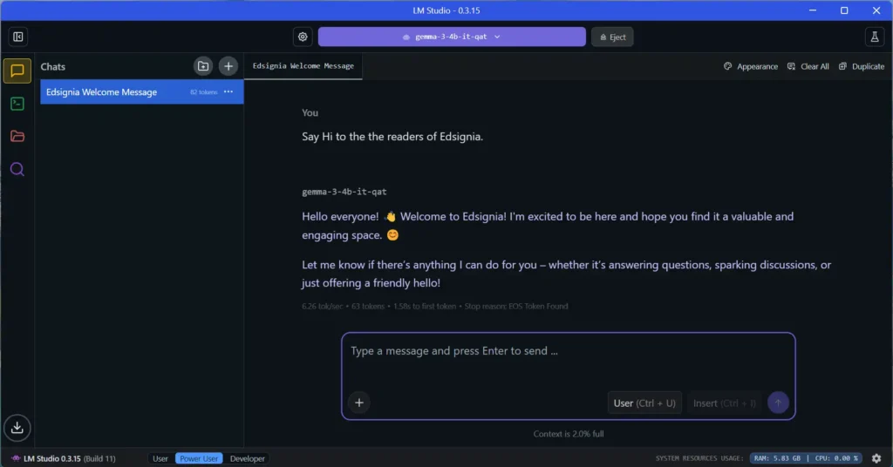Close the LM Studio window
Screen dimensions: 893x467
pyautogui.click(x=876, y=10)
